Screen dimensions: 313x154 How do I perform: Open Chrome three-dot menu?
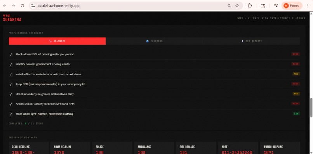[x=308, y=6]
